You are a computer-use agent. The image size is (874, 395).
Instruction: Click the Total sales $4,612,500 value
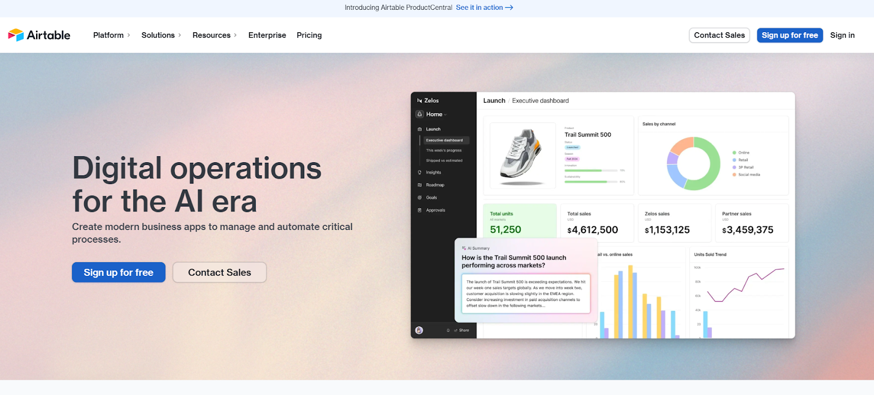point(593,230)
